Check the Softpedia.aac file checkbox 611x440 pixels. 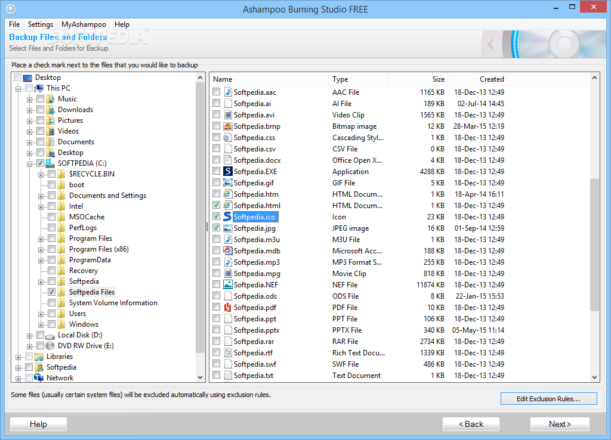point(216,92)
